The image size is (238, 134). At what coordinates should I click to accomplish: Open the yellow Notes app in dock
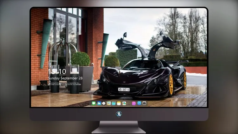click(119, 103)
